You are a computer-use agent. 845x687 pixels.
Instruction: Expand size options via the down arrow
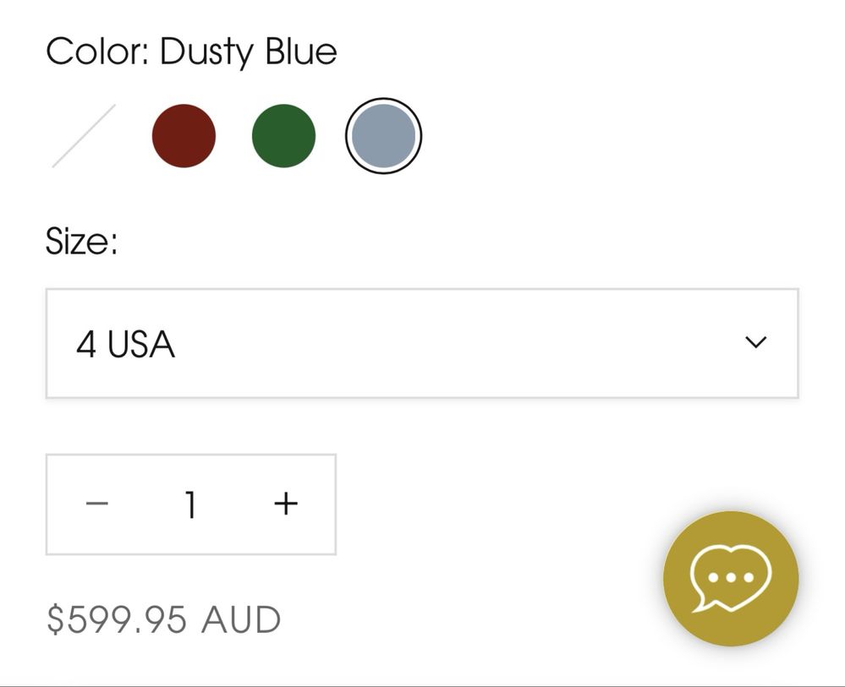[x=755, y=342]
